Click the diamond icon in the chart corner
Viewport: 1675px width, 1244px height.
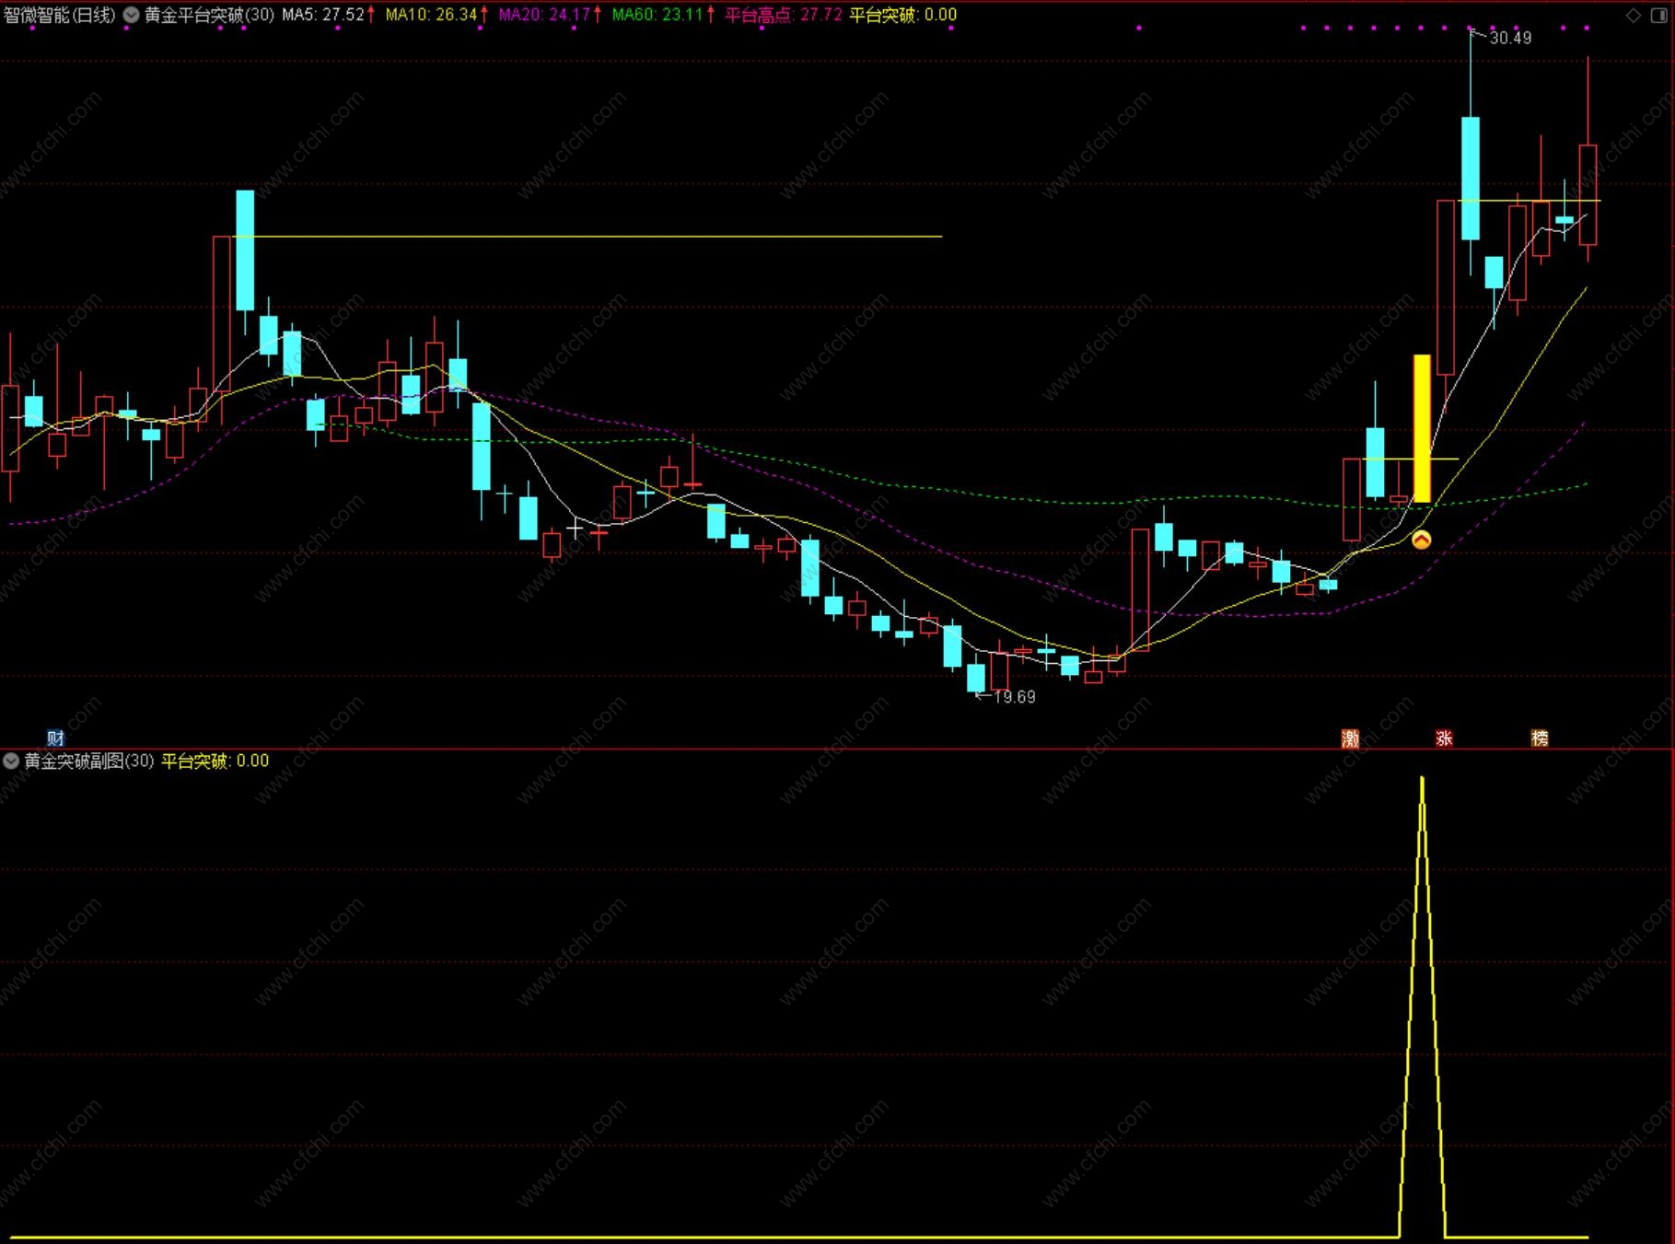click(x=1633, y=15)
